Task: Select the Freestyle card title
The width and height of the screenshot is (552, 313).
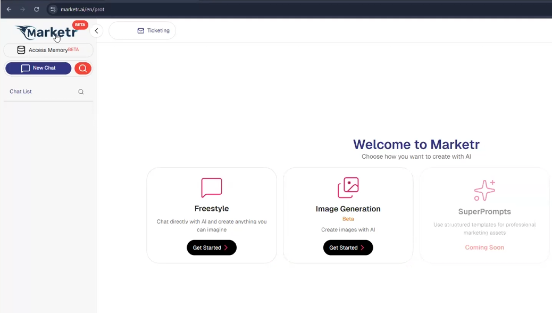Action: click(212, 208)
